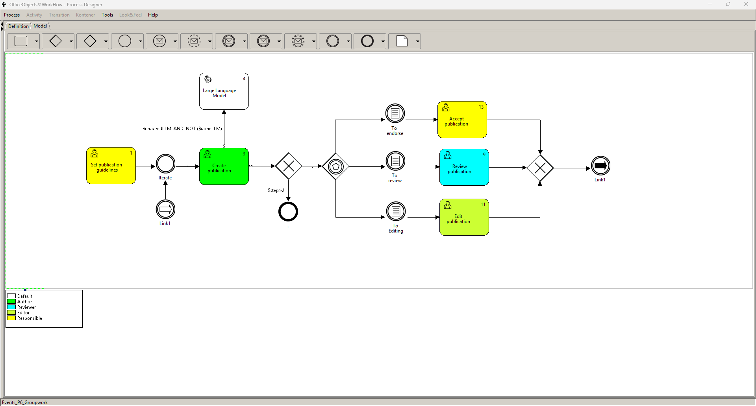The image size is (756, 406).
Task: Open the Process menu
Action: (12, 15)
